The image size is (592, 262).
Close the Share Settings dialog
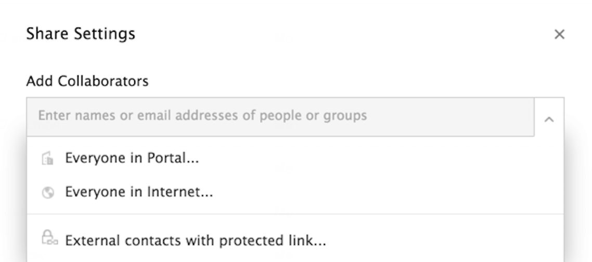click(559, 35)
